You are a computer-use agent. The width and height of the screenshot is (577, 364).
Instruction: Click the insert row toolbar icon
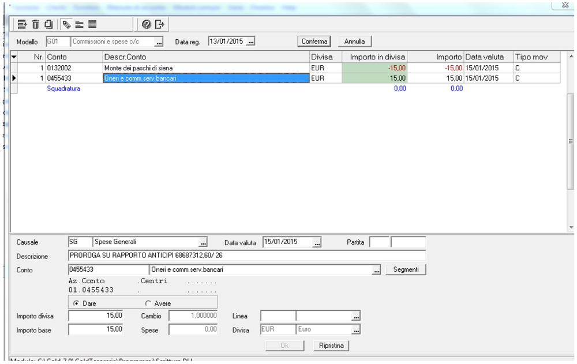[23, 24]
